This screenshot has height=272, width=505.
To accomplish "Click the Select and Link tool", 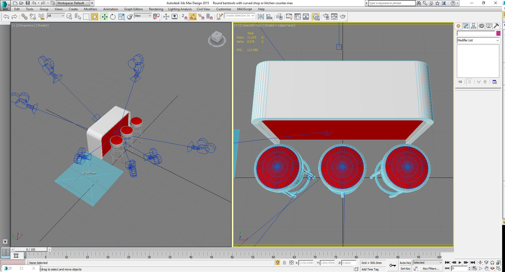I will pos(24,17).
